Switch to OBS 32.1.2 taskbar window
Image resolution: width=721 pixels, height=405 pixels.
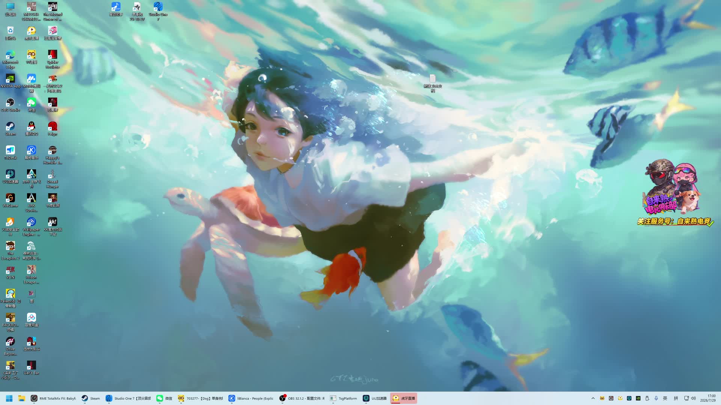pos(302,398)
